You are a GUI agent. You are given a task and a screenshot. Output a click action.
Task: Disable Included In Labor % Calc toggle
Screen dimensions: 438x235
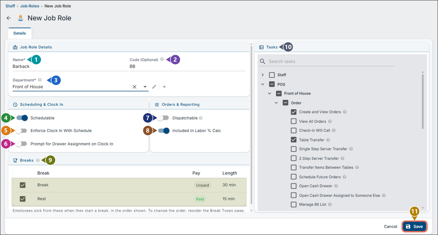tap(164, 131)
